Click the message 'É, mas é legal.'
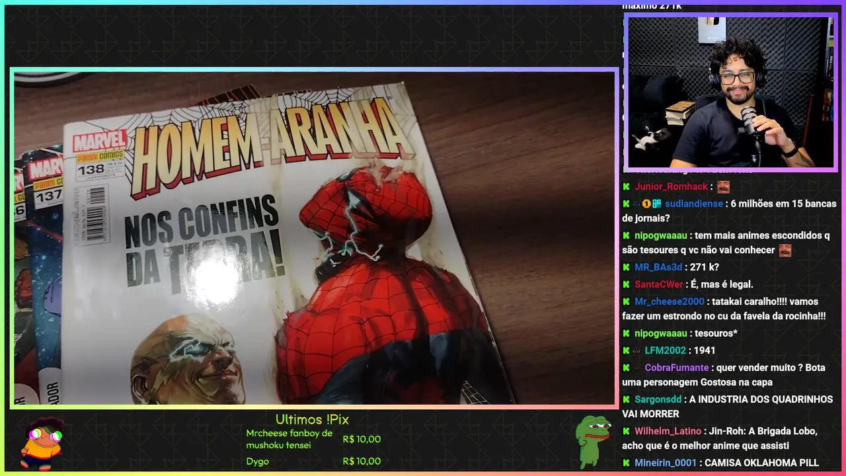The image size is (846, 476). pyautogui.click(x=722, y=284)
